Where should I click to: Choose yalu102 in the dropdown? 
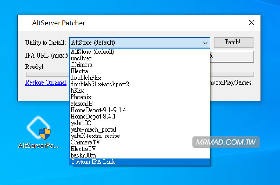coord(140,123)
